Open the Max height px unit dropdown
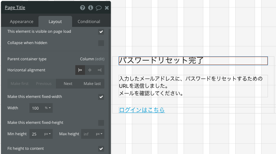 pos(99,134)
